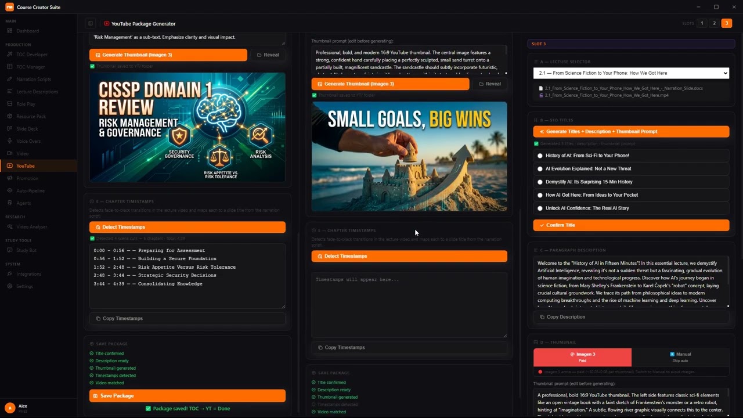Choose the Manual thumbnail mode

(680, 357)
